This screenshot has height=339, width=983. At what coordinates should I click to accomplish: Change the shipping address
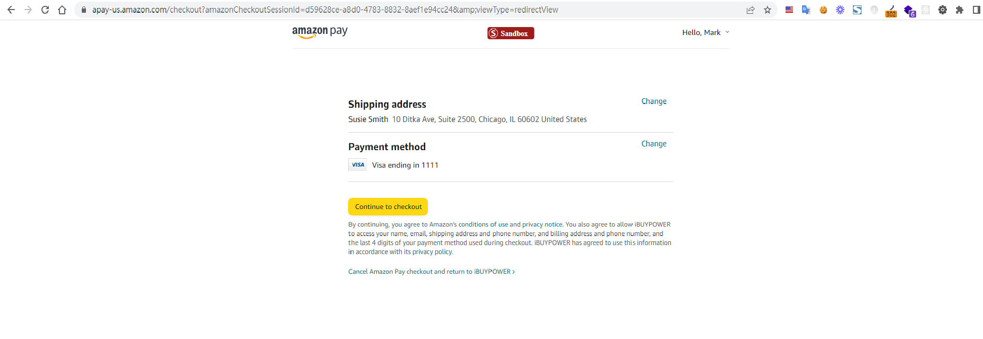pos(653,101)
